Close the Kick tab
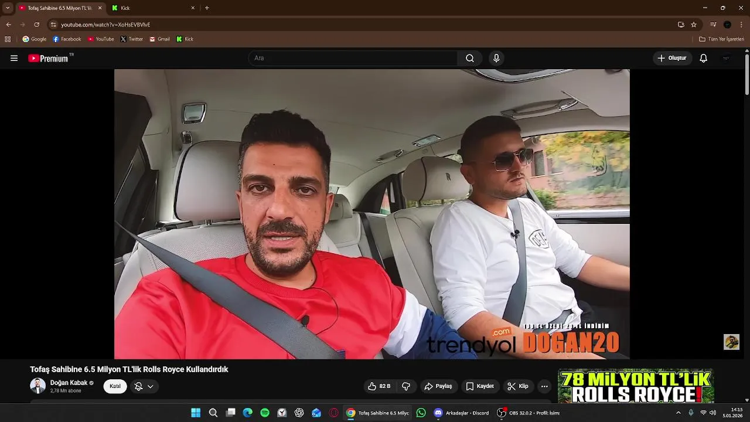 (193, 8)
